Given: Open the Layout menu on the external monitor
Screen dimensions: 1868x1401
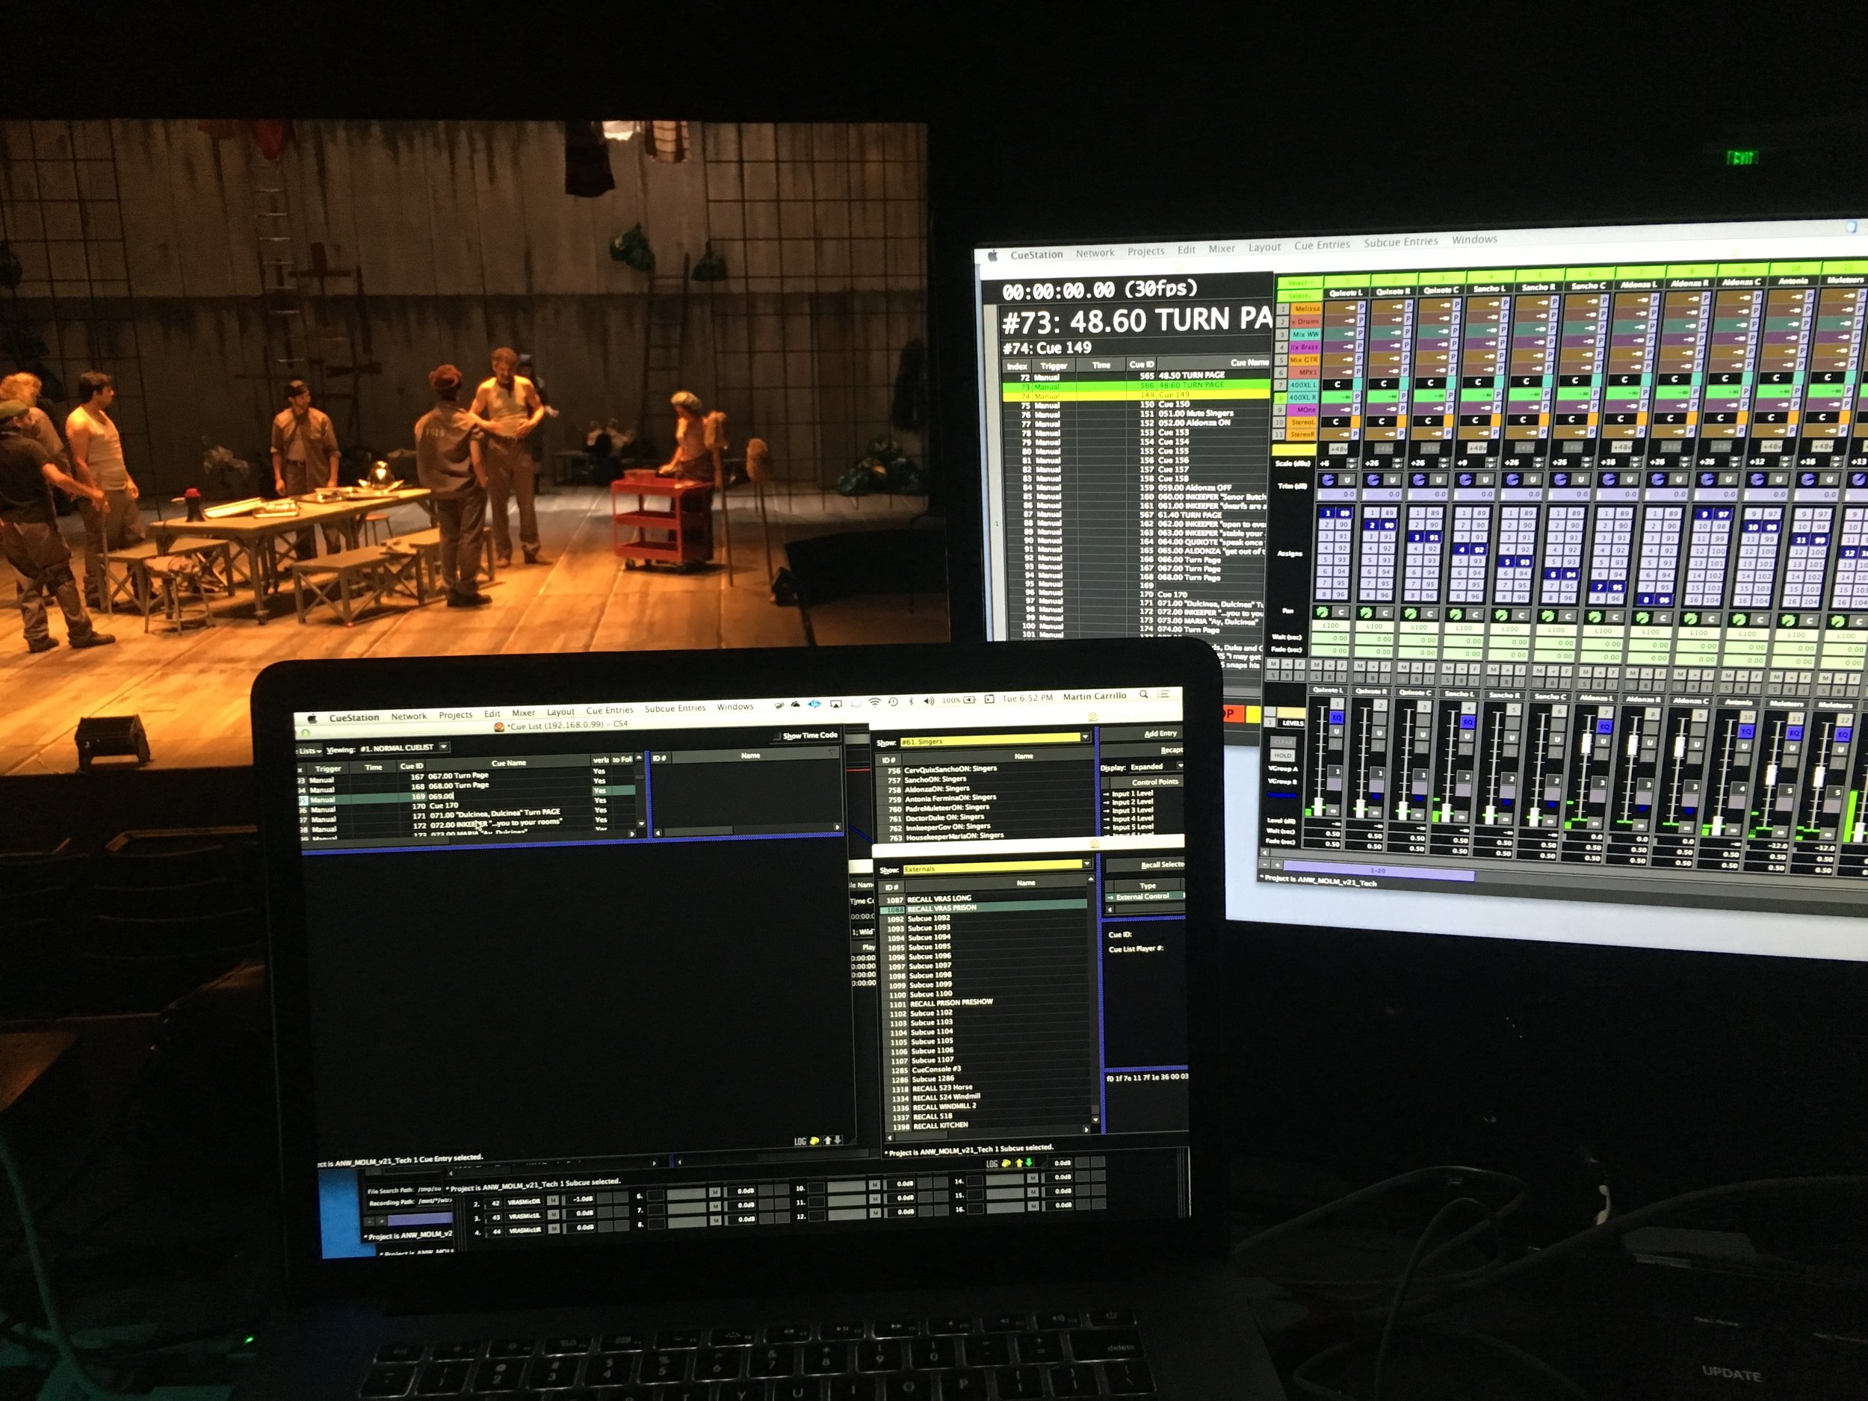Looking at the screenshot, I should [x=1264, y=247].
